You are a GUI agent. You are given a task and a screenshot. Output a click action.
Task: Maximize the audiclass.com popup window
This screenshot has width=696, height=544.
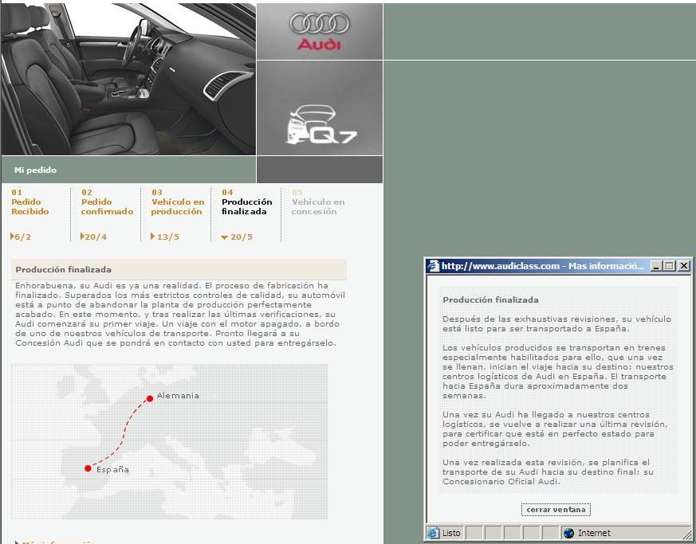click(x=670, y=266)
